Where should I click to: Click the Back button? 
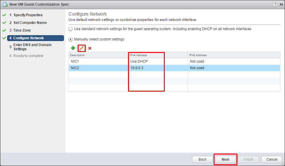click(202, 160)
